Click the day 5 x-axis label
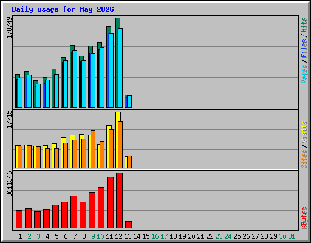This screenshot has height=243, width=311. 56,236
